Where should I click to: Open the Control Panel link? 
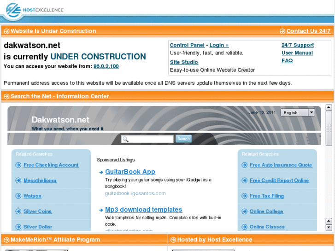[187, 45]
